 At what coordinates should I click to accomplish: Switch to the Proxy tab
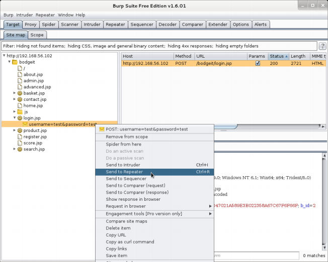coord(31,24)
